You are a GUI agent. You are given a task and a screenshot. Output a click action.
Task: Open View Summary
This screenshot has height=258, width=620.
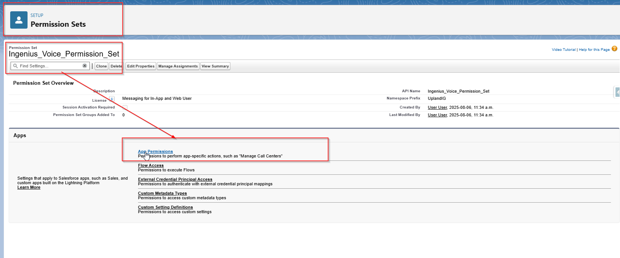[x=215, y=66]
